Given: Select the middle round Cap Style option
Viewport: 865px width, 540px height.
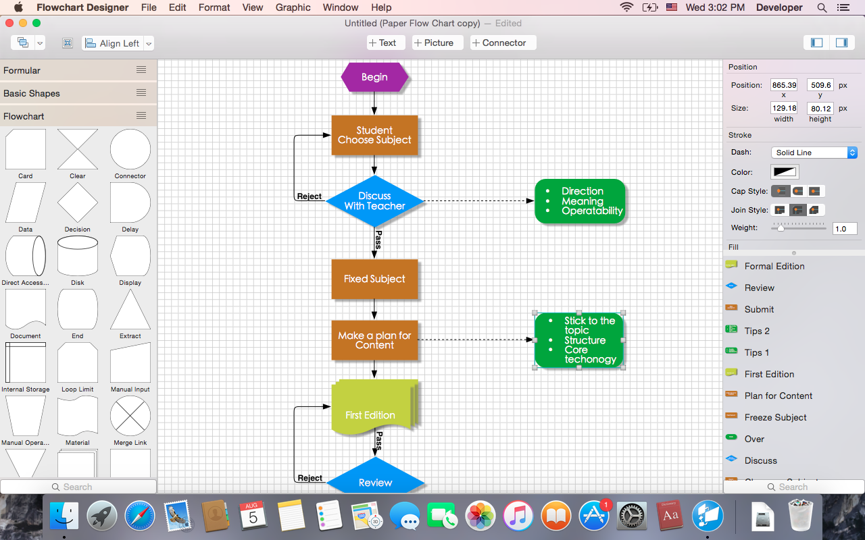Looking at the screenshot, I should tap(798, 191).
